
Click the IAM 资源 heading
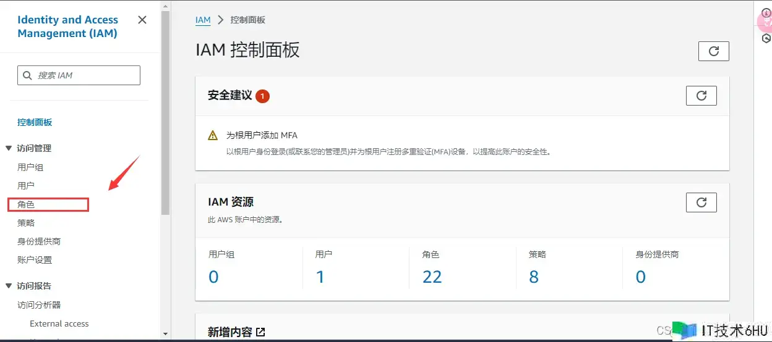[231, 202]
